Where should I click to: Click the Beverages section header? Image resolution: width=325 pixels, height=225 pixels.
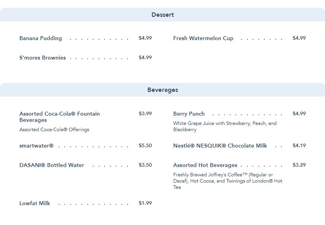tap(162, 90)
